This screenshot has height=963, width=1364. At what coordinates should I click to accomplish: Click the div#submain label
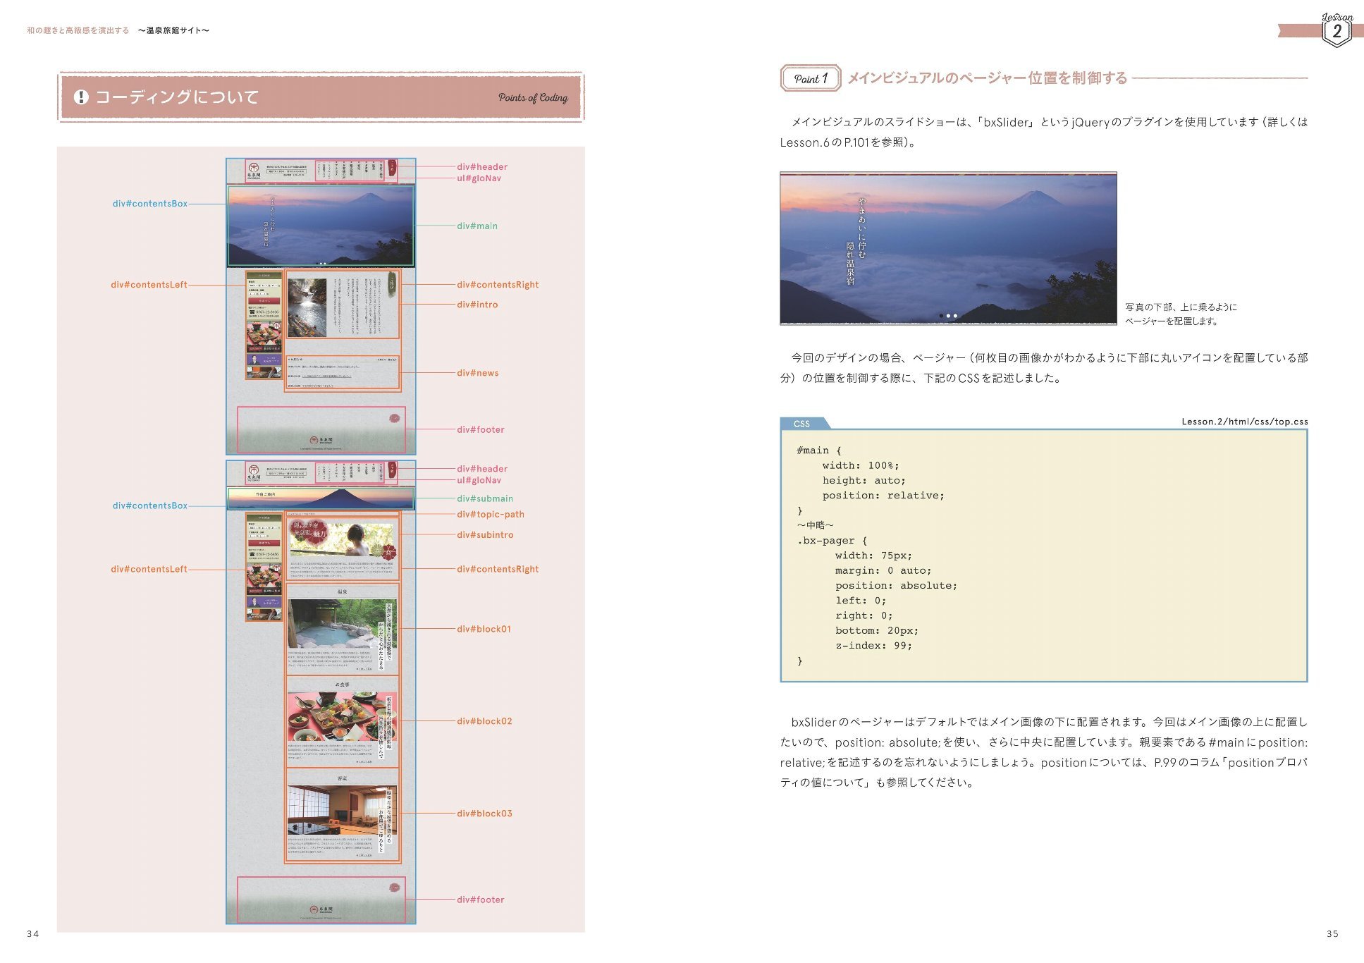coord(484,498)
